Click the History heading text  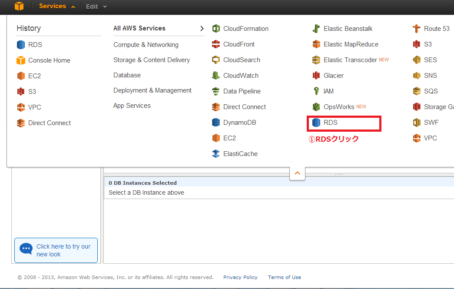point(29,28)
